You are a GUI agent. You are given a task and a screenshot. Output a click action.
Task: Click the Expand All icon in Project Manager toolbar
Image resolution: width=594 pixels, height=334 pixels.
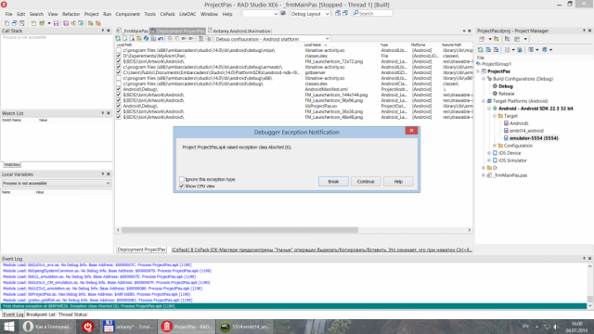coord(488,49)
